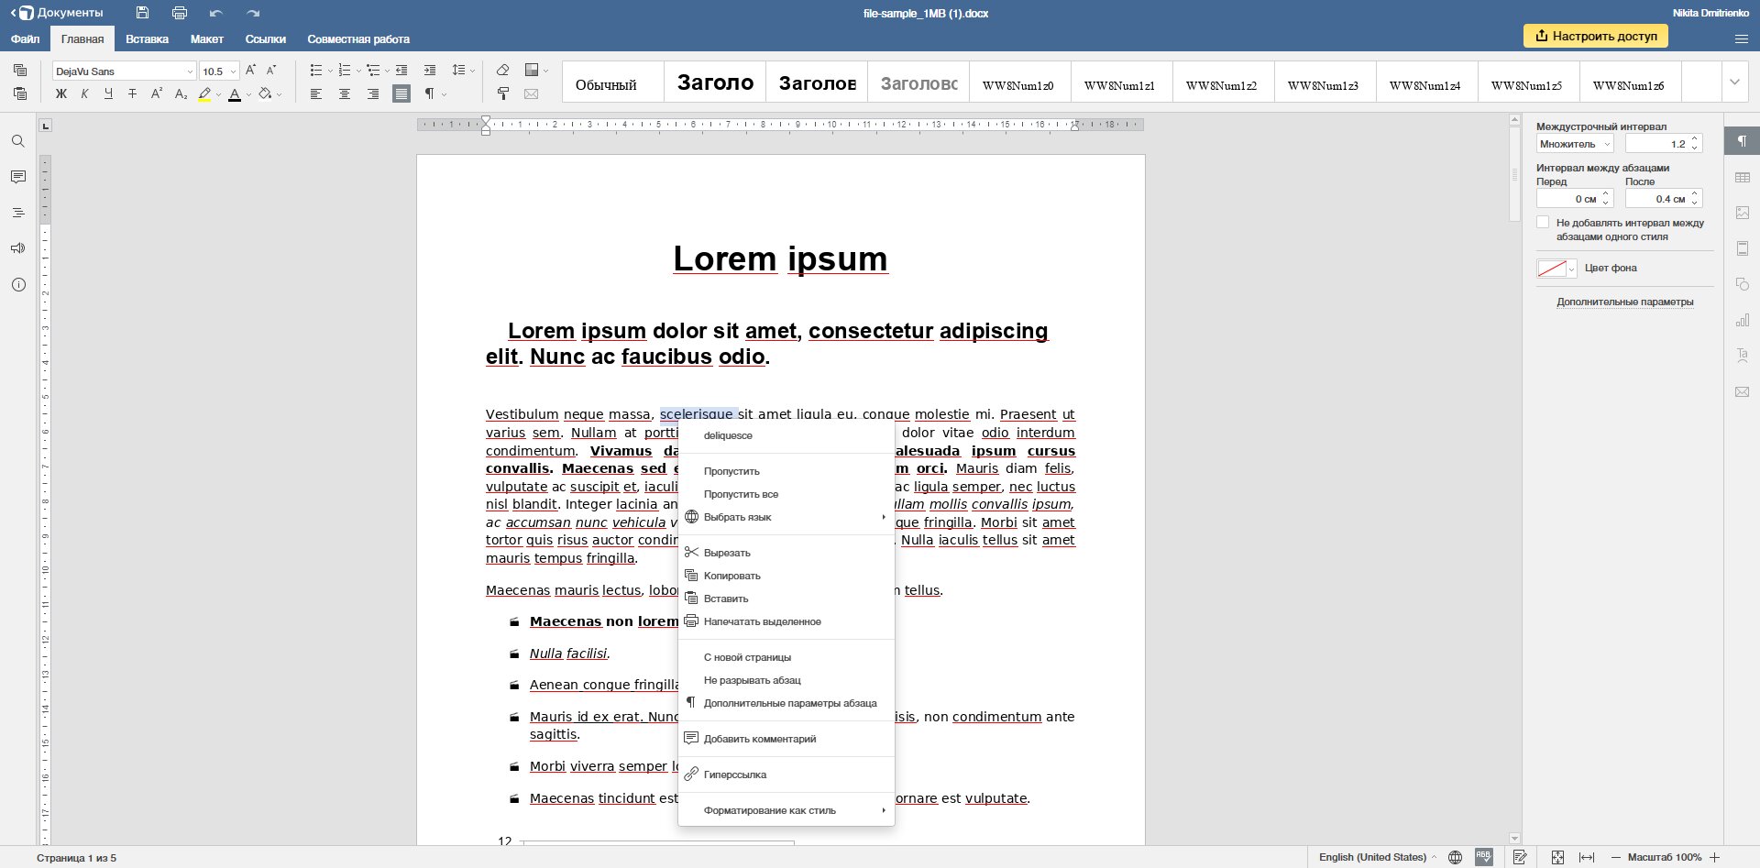Toggle spell checking in status bar

pyautogui.click(x=1483, y=857)
